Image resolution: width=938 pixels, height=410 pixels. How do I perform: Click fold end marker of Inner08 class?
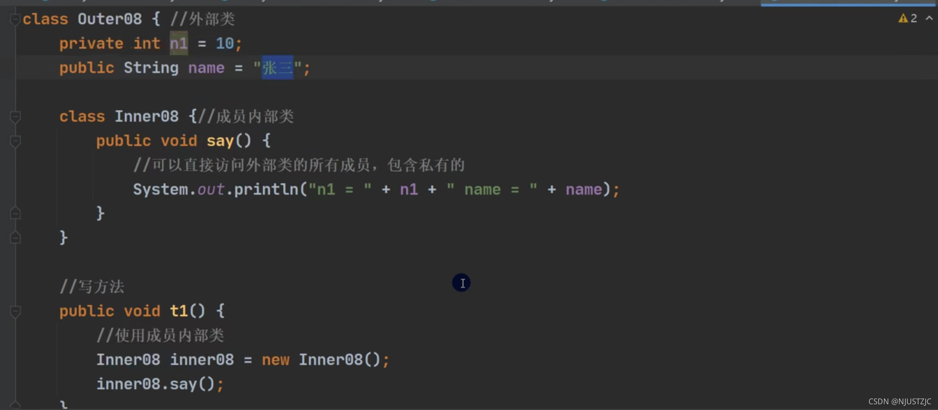(15, 238)
